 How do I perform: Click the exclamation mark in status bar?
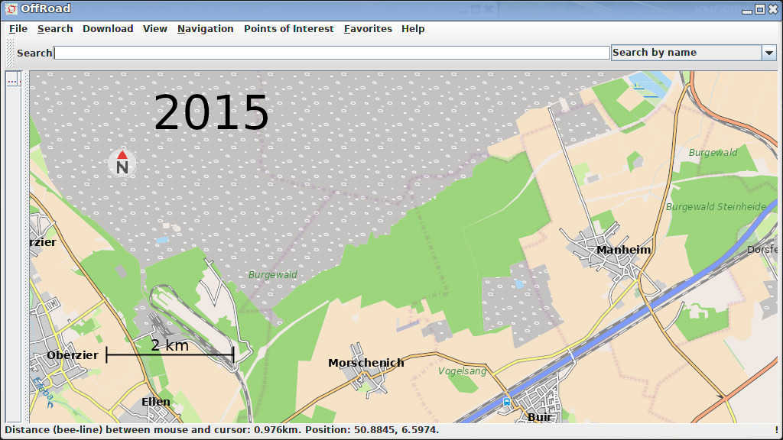point(777,430)
